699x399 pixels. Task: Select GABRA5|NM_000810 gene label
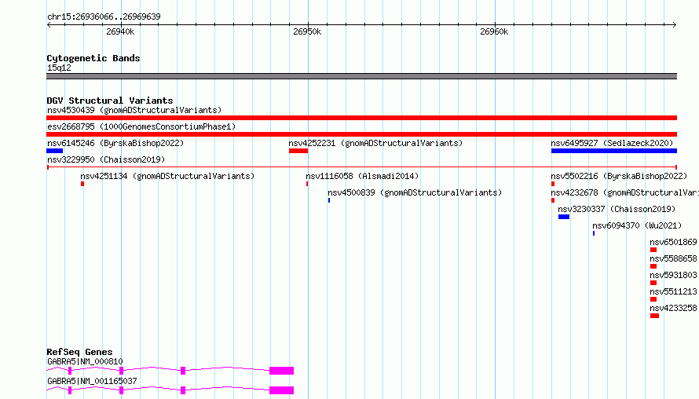pos(85,361)
